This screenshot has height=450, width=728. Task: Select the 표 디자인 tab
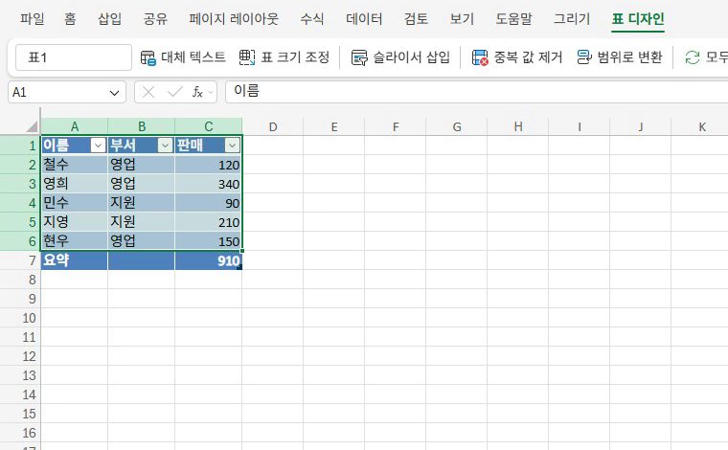[x=638, y=19]
